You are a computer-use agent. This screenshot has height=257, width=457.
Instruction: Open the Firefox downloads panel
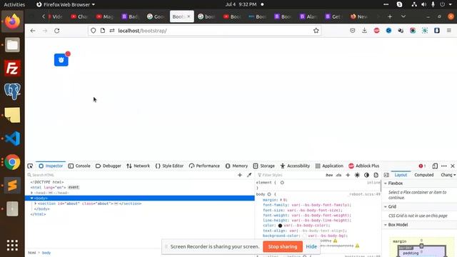(x=364, y=31)
